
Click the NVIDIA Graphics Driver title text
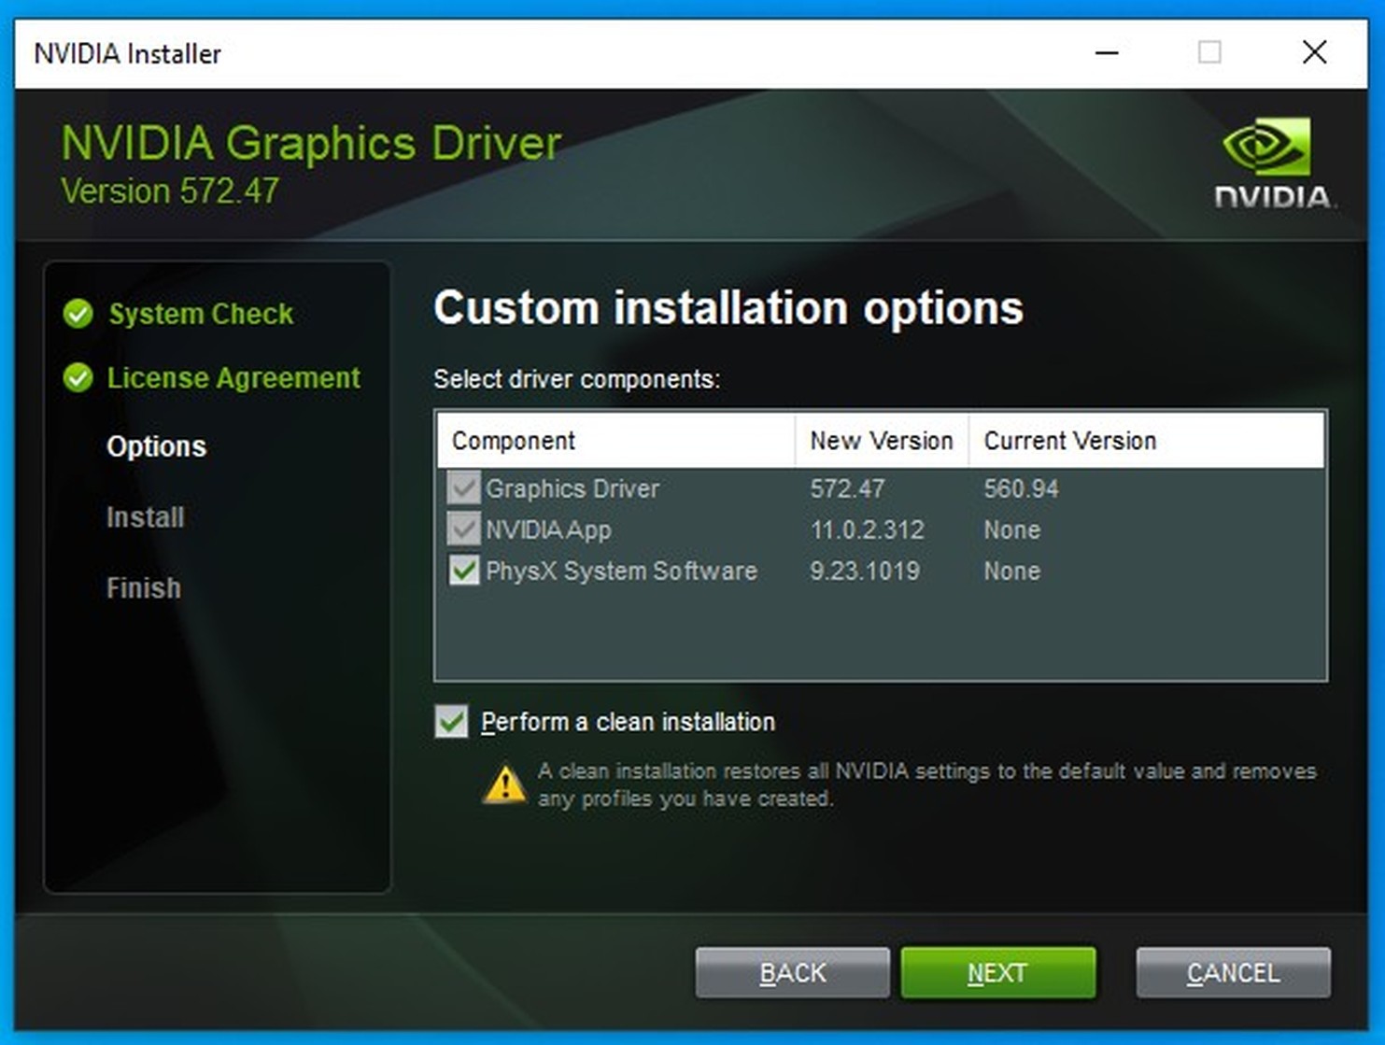(311, 144)
